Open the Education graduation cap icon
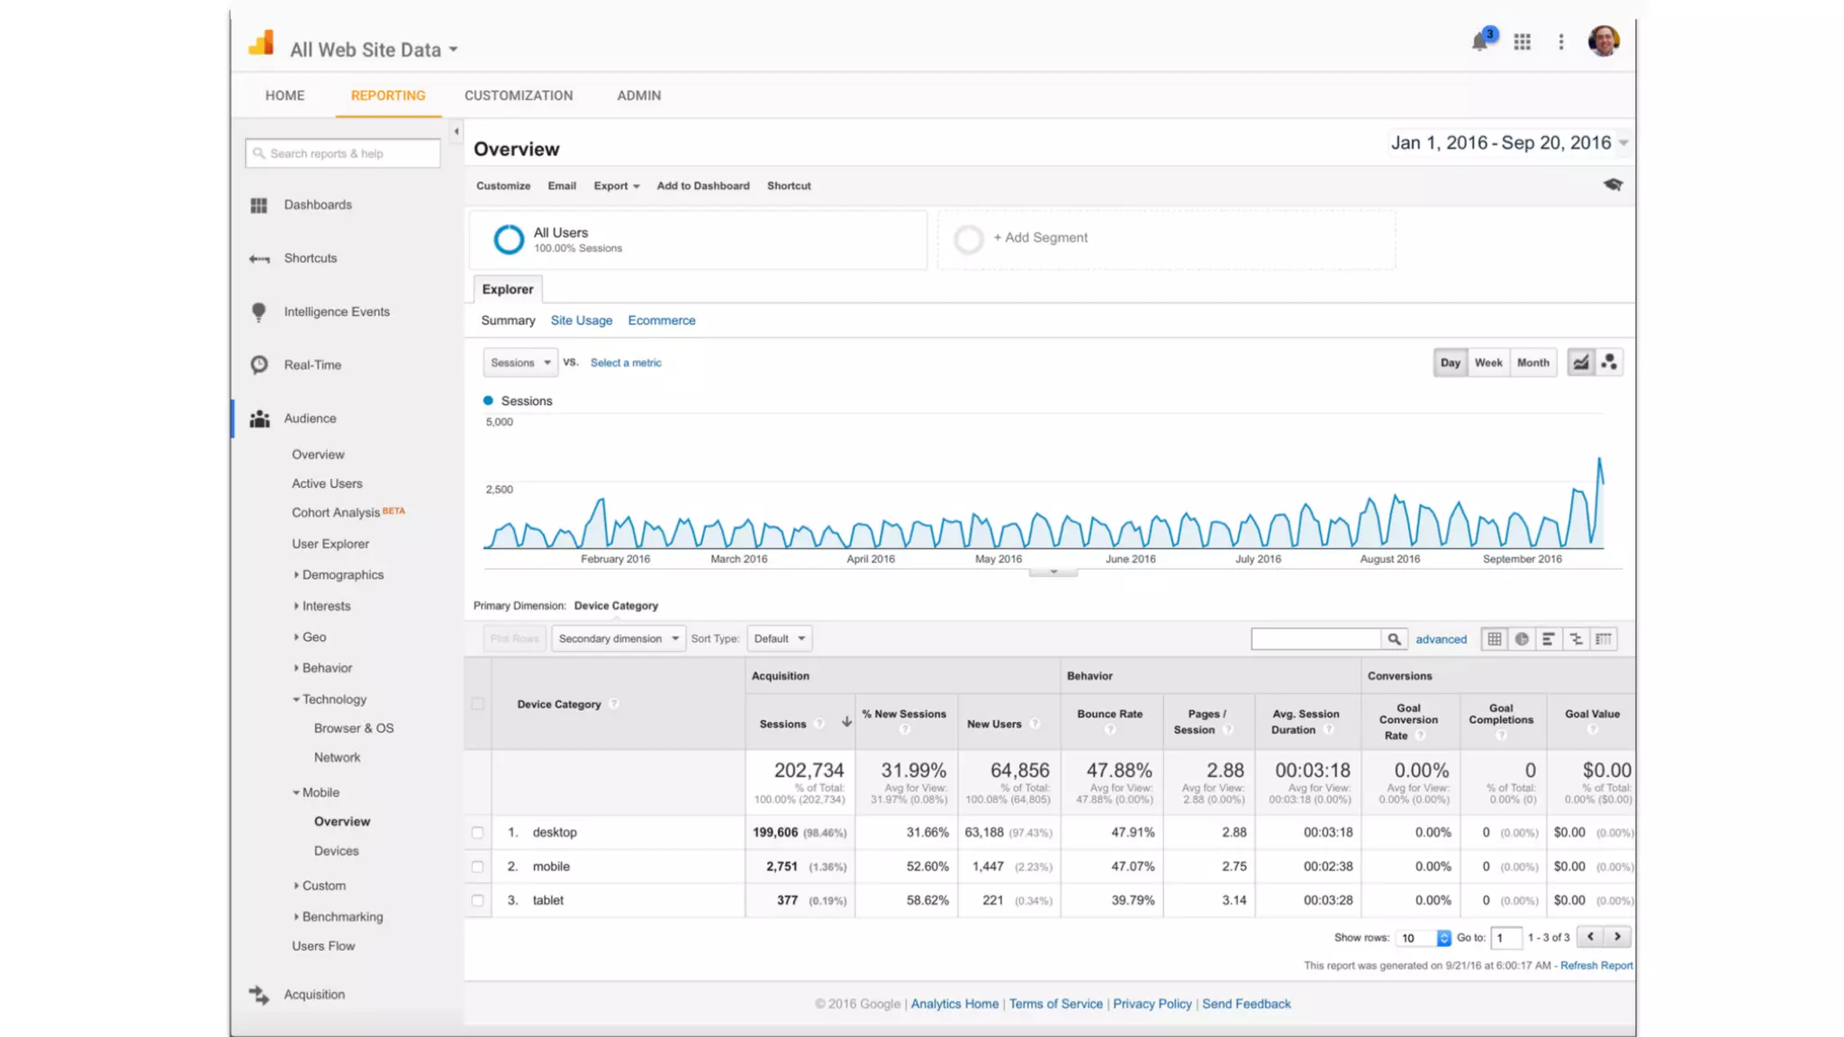Image resolution: width=1844 pixels, height=1037 pixels. click(1613, 185)
